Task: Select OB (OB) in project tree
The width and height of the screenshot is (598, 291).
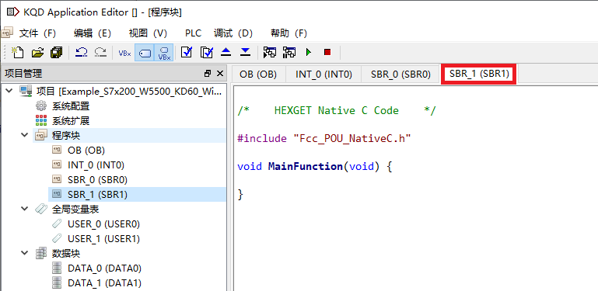Action: (x=86, y=151)
